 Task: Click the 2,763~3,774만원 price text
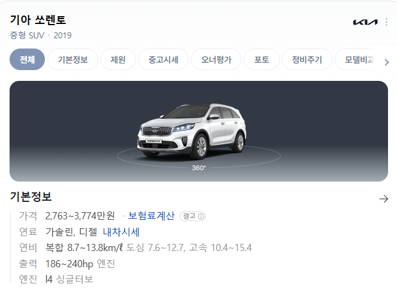(x=80, y=216)
